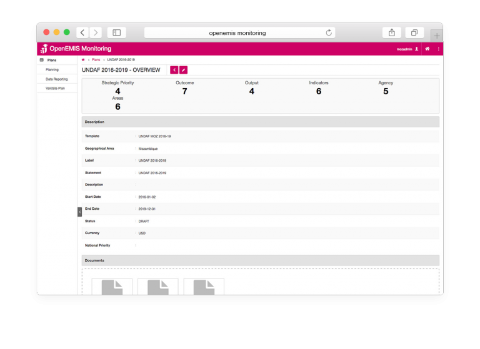
Task: Click the browser back navigation button
Action: click(82, 32)
